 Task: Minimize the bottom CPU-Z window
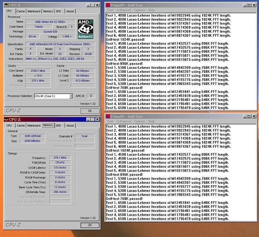point(89,119)
